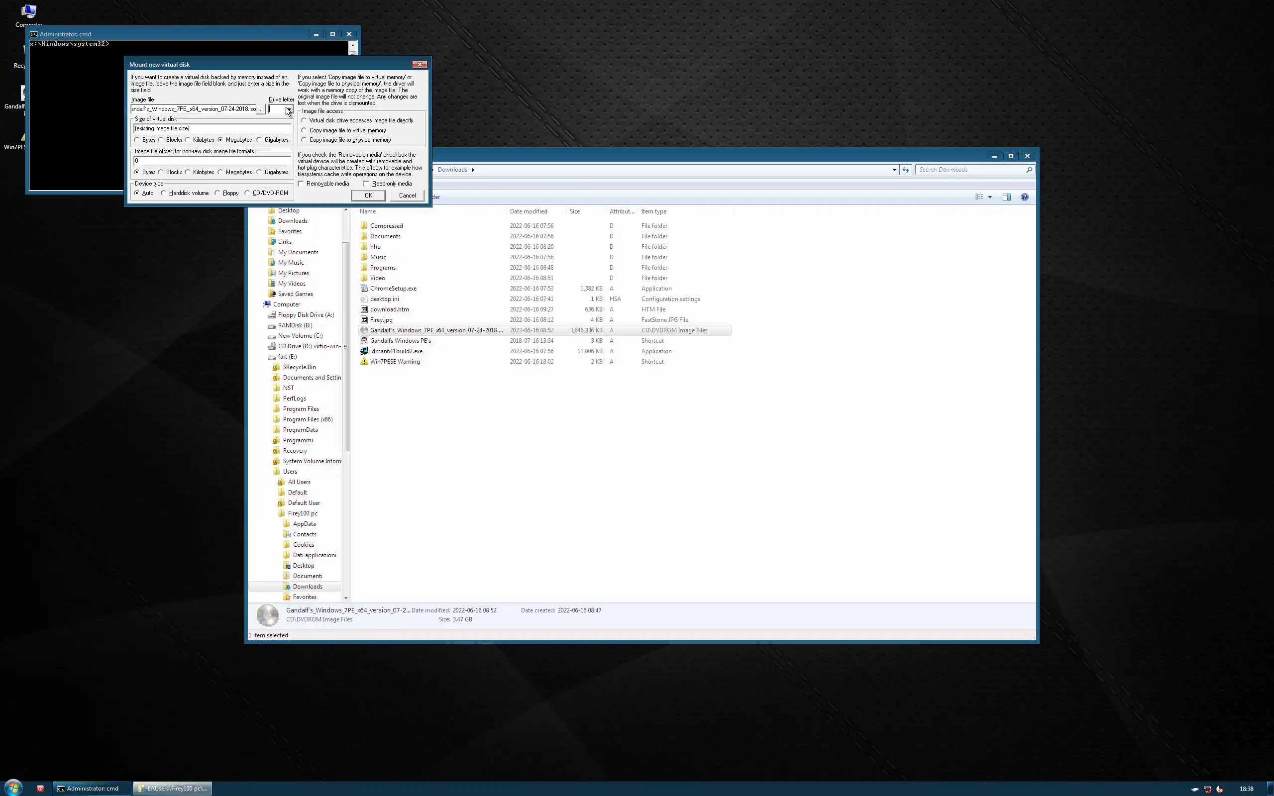Click the Computer desktop icon

pyautogui.click(x=28, y=11)
